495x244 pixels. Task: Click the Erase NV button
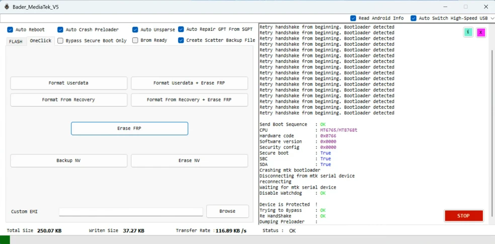pos(190,160)
